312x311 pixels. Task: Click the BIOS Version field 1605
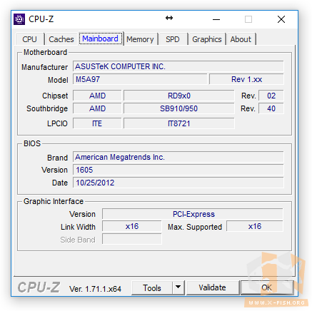tap(178, 170)
